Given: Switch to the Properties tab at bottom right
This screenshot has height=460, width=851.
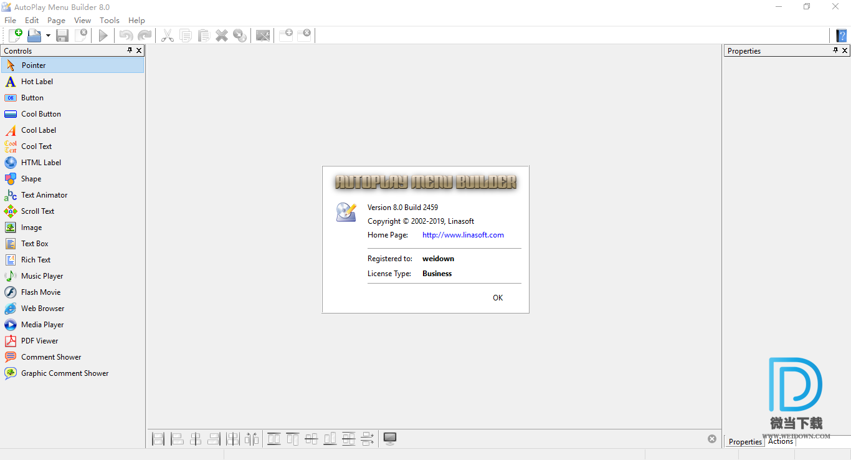Looking at the screenshot, I should (x=745, y=441).
